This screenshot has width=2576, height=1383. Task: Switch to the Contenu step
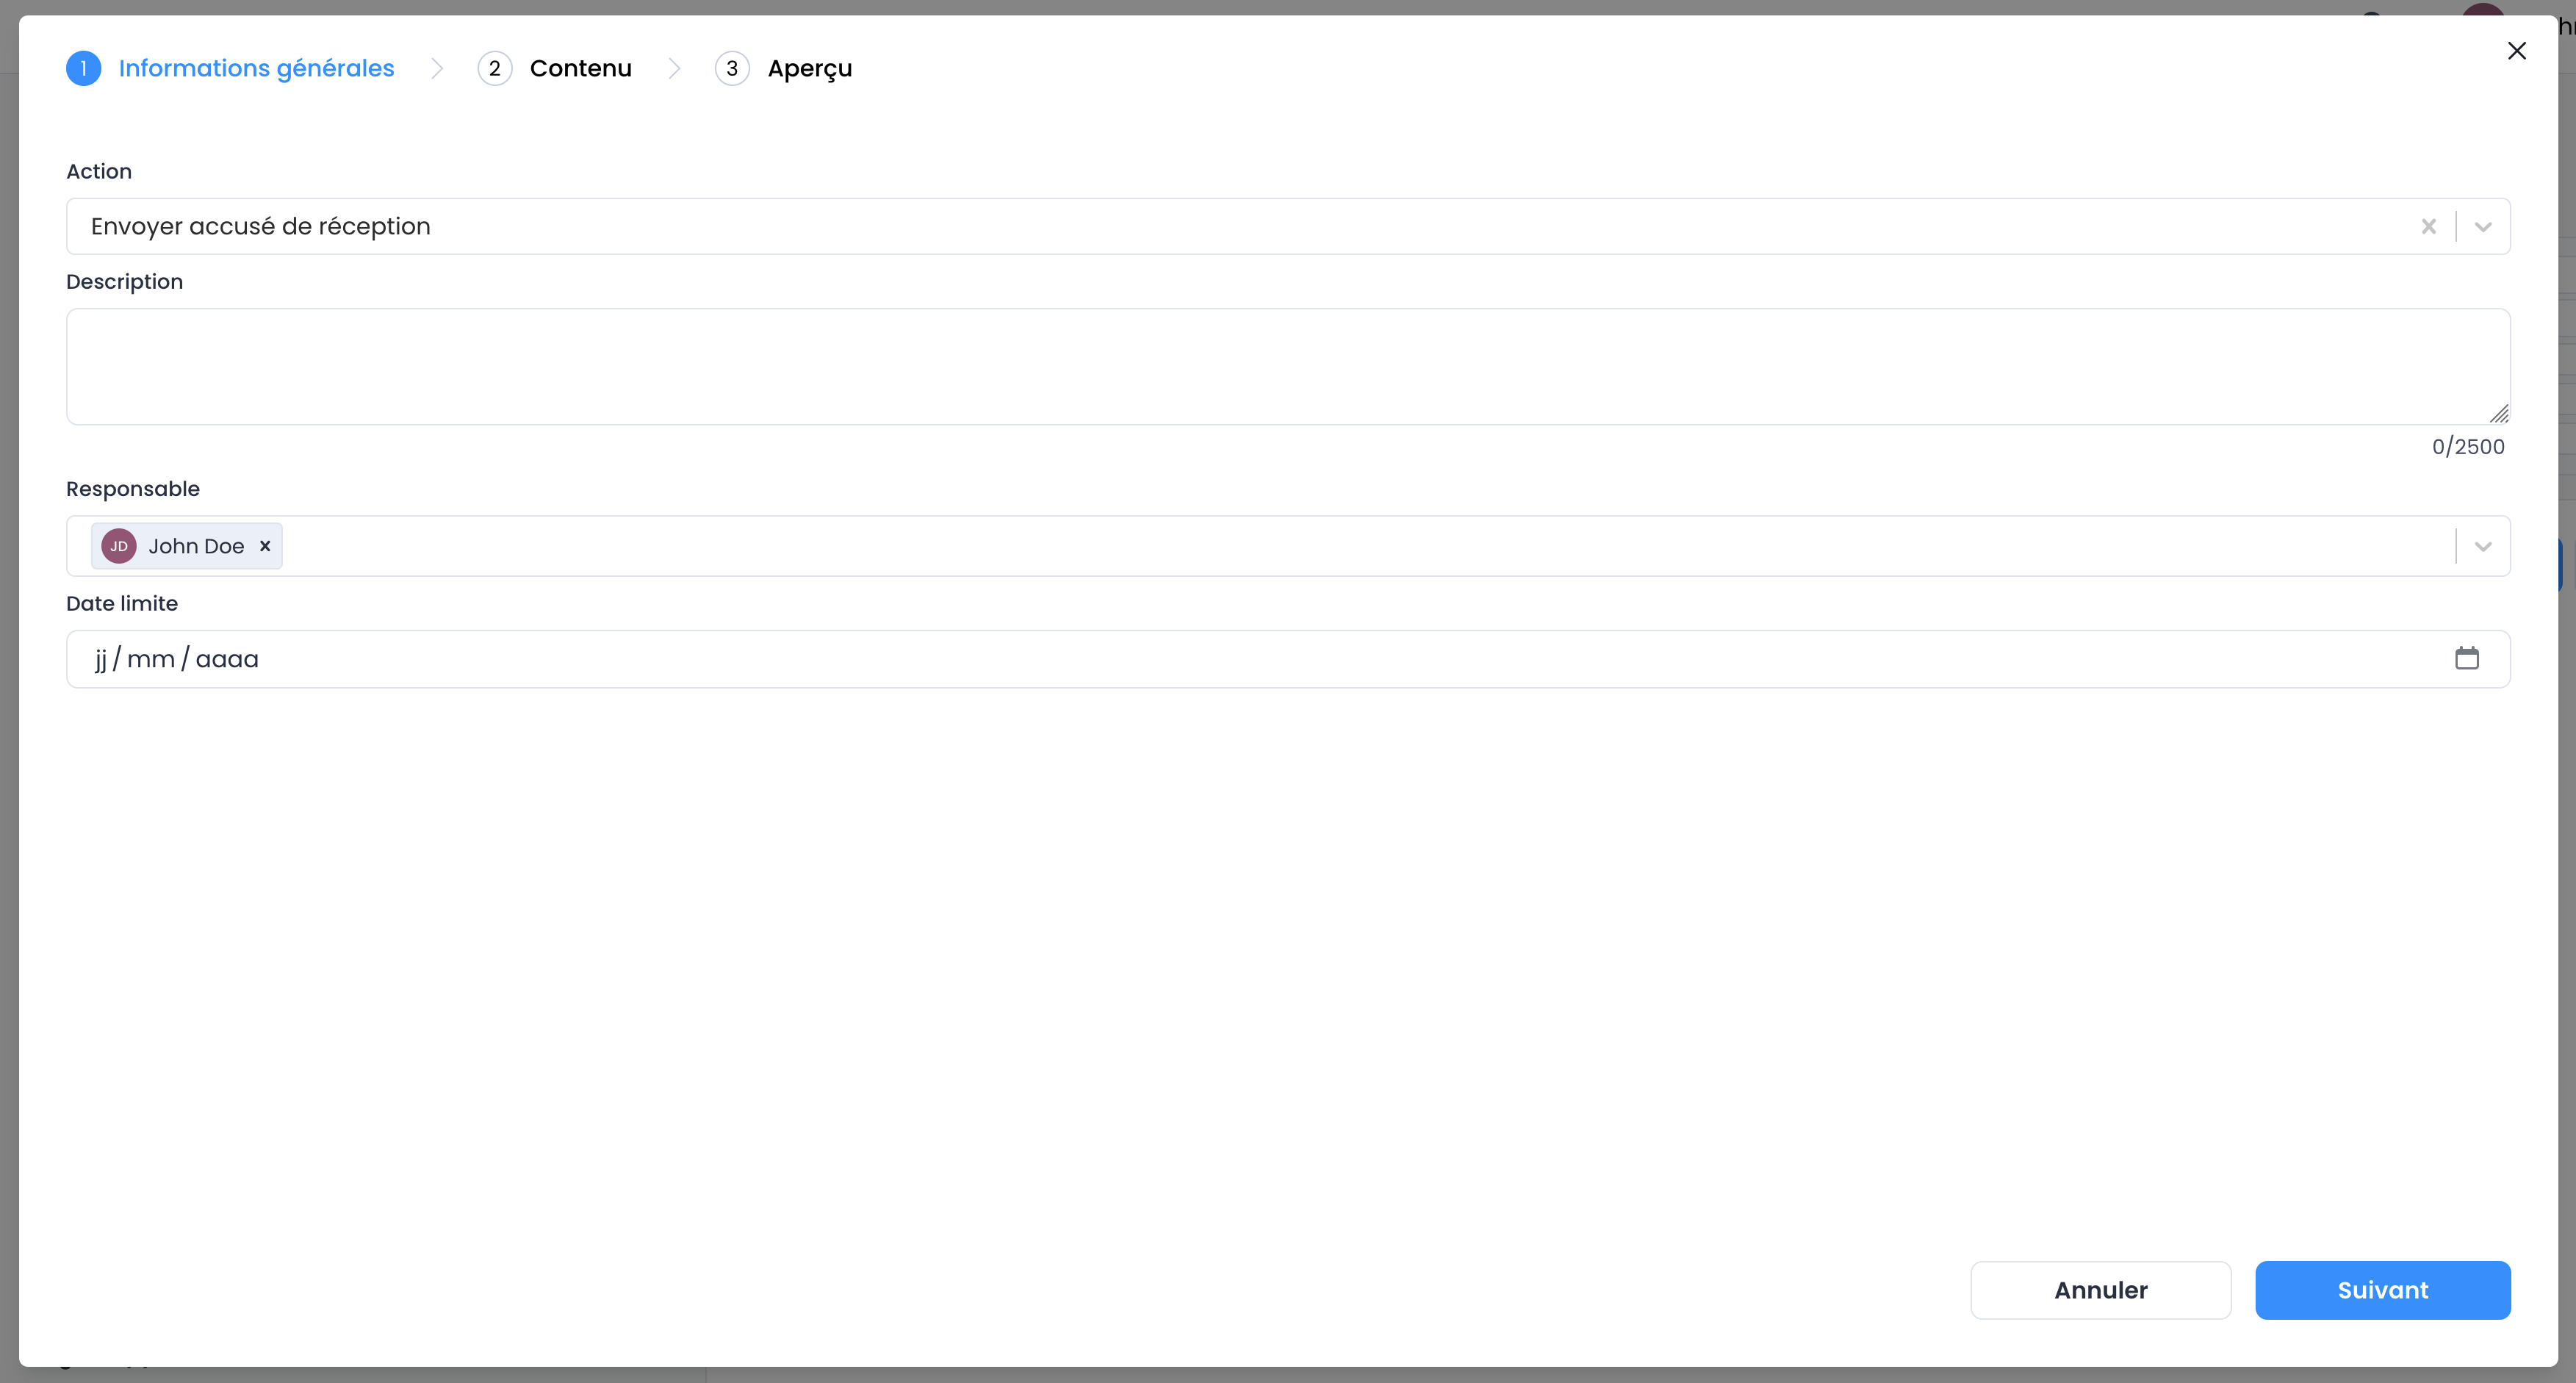[580, 68]
